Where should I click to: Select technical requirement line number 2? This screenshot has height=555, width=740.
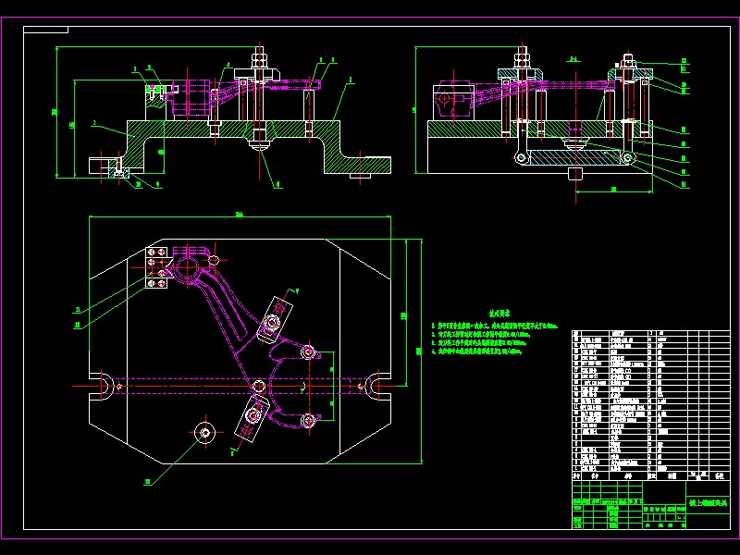point(481,334)
